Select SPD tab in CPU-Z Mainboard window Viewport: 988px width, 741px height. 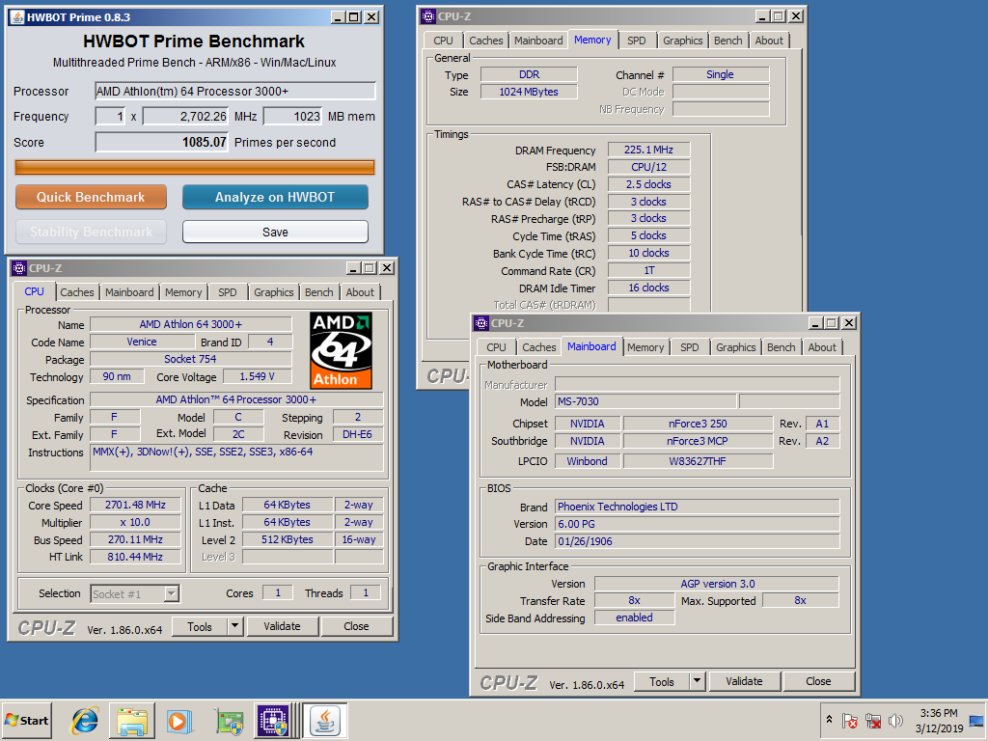point(689,347)
